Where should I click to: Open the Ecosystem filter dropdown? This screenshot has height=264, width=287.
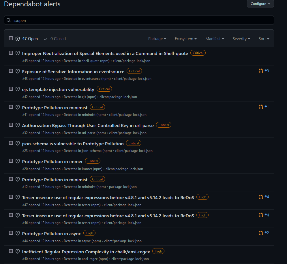(x=185, y=39)
